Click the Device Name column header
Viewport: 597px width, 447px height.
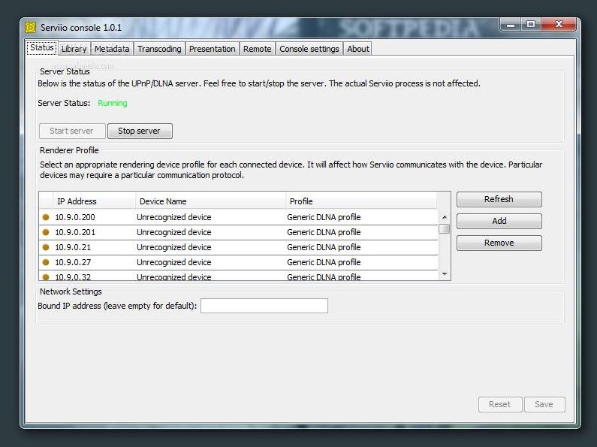[x=210, y=201]
